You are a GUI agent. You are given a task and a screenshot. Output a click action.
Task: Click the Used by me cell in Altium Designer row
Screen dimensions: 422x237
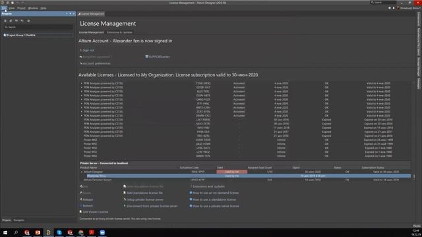[231, 172]
